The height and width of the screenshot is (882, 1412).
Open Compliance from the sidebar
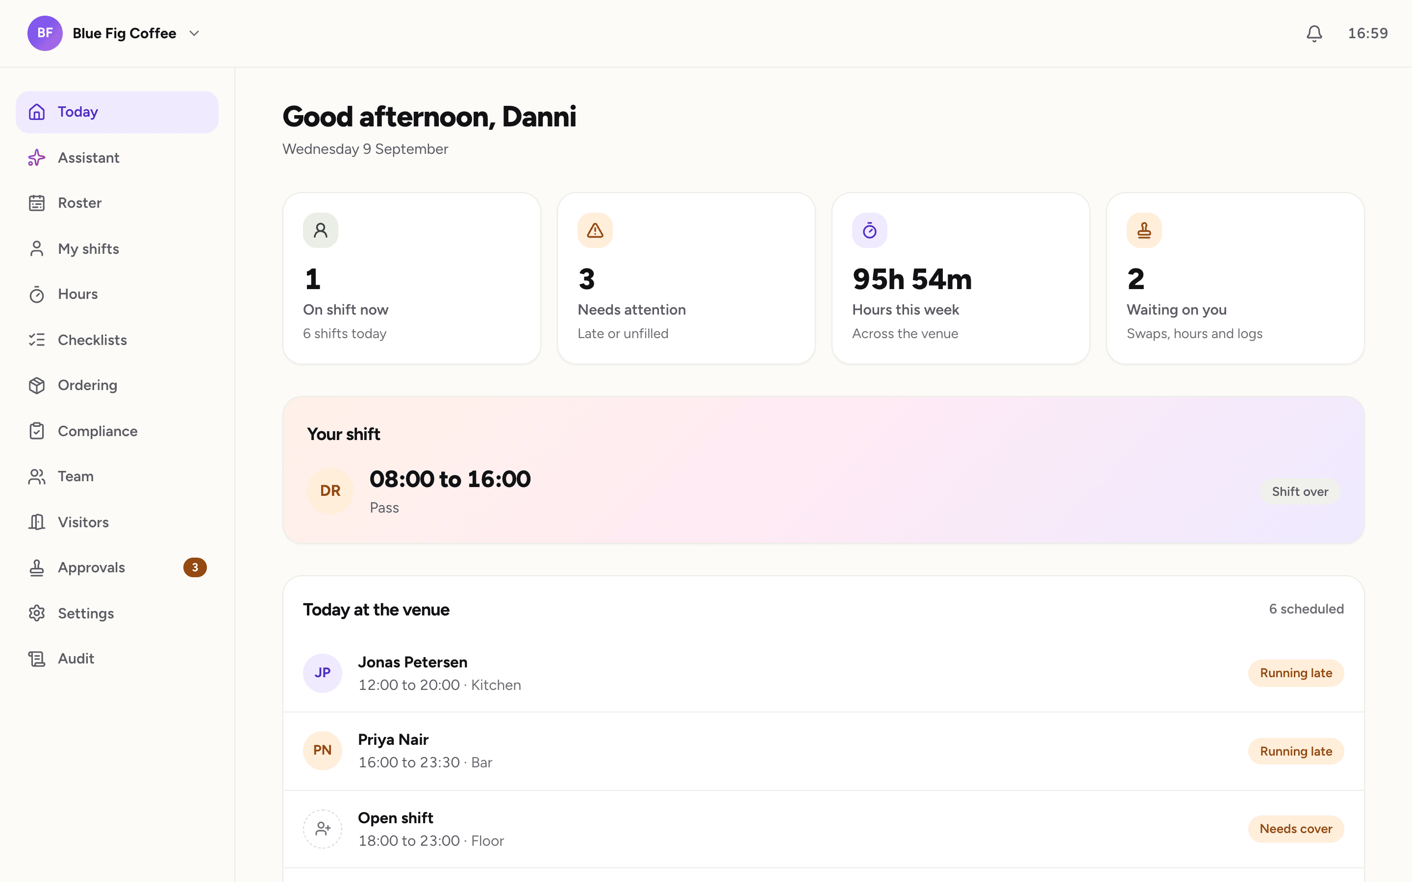117,431
